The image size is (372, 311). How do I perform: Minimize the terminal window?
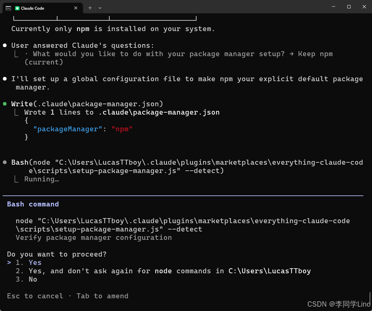pos(333,7)
